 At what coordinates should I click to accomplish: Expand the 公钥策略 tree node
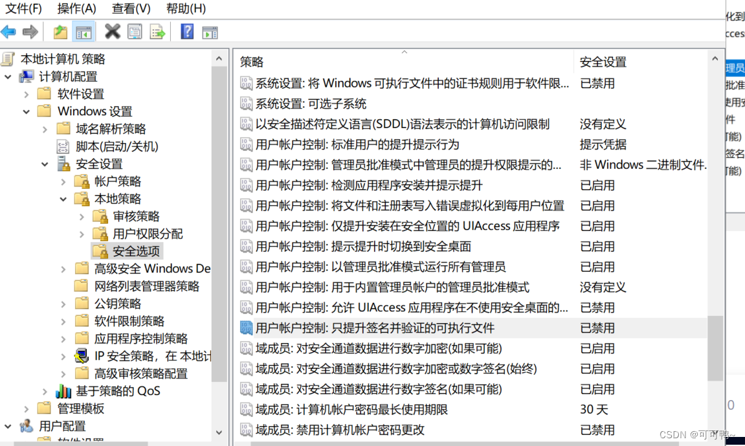pos(63,304)
